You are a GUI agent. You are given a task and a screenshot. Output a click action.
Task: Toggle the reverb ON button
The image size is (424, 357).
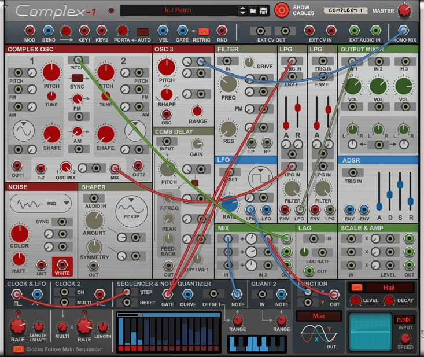tap(357, 287)
